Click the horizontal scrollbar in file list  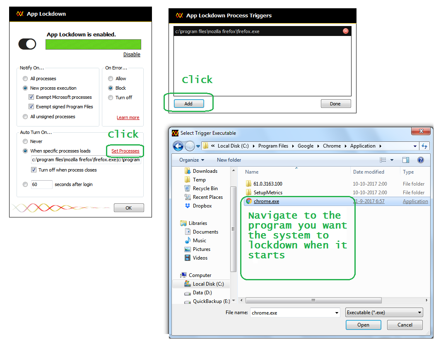pyautogui.click(x=313, y=300)
